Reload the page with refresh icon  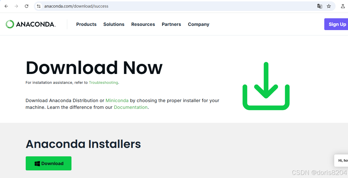[27, 6]
